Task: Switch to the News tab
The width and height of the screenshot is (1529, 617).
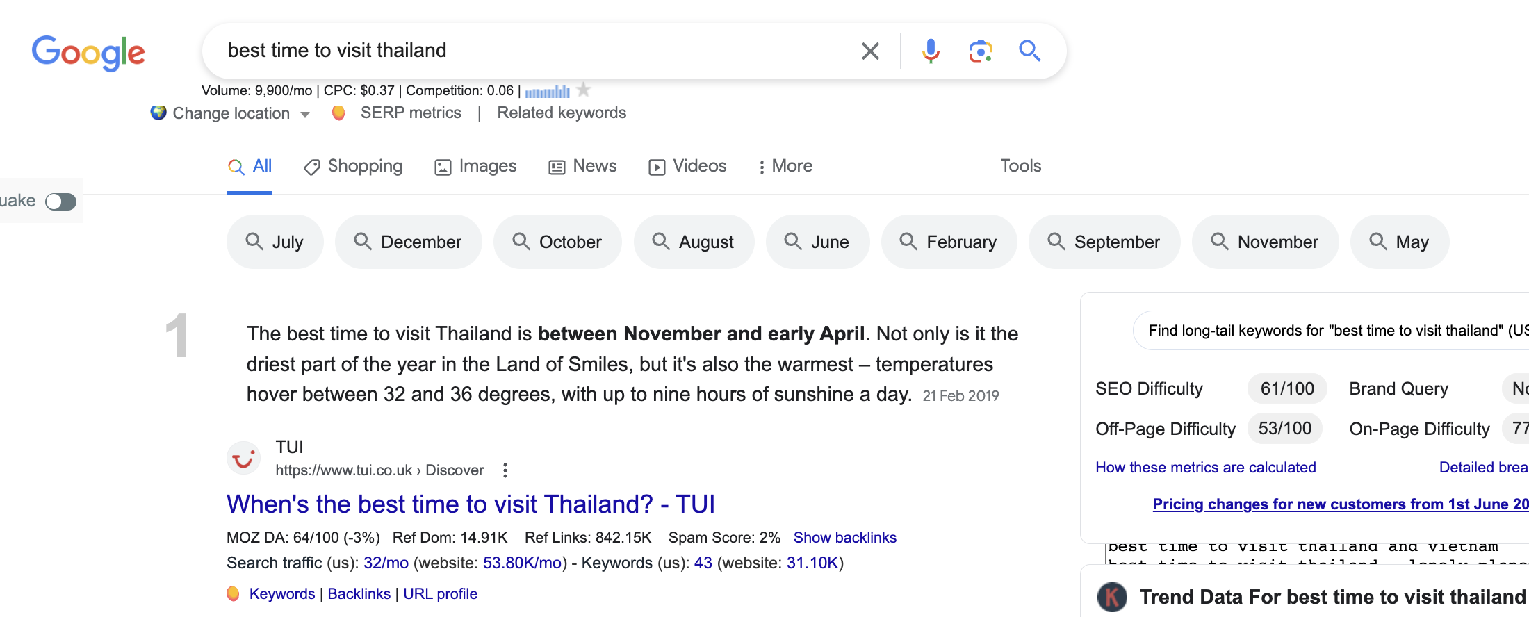Action: tap(583, 166)
